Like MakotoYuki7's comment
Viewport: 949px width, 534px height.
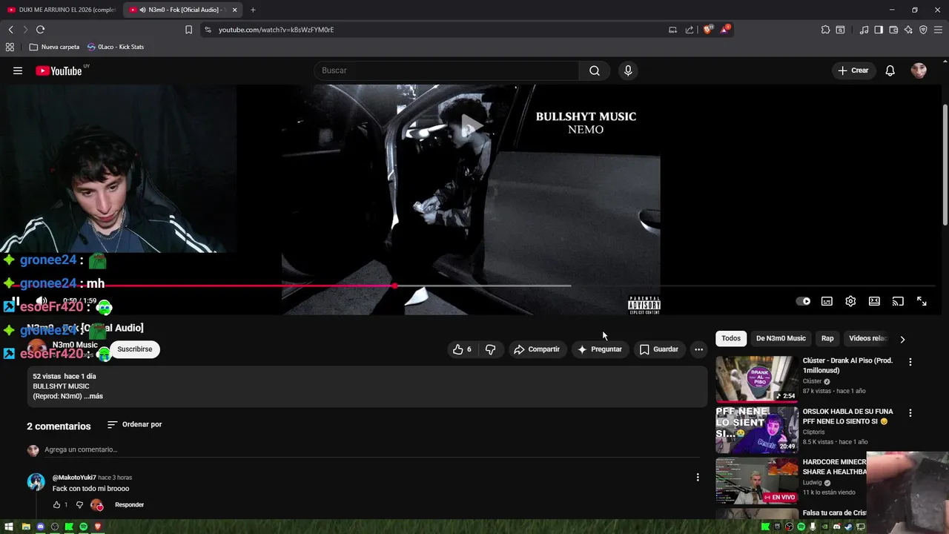pyautogui.click(x=56, y=505)
